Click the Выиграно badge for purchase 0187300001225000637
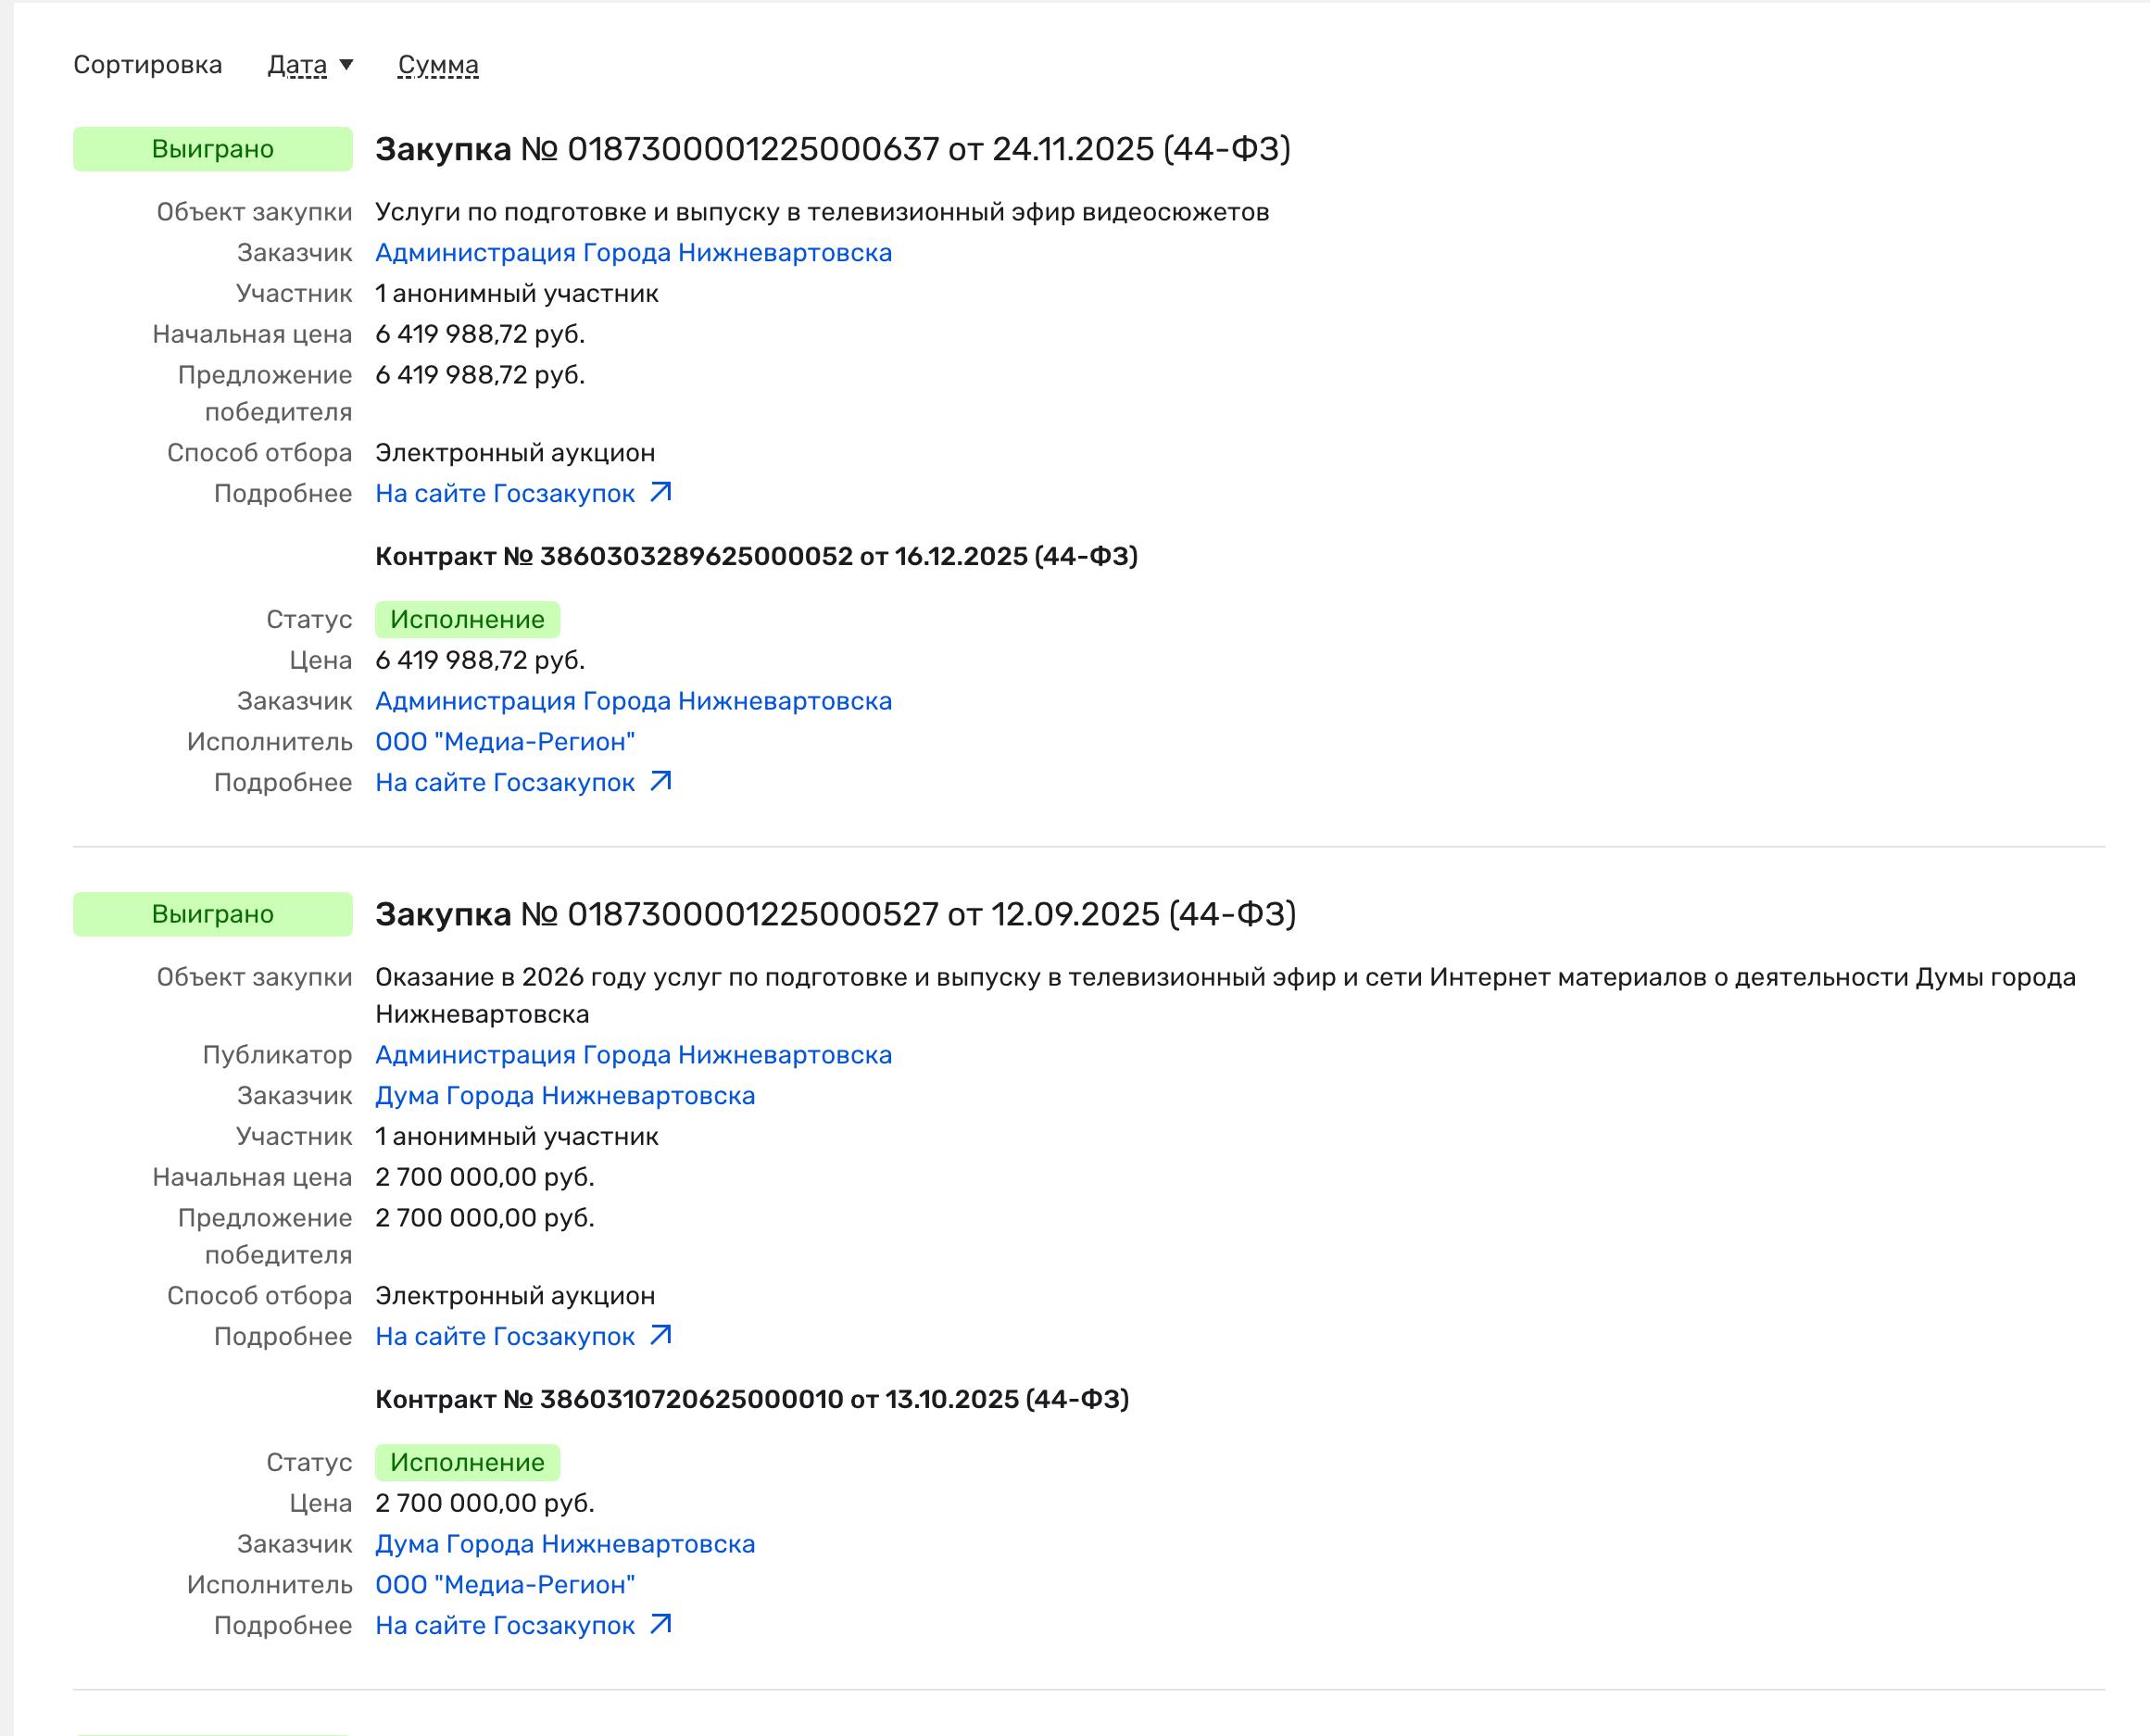 coord(213,149)
